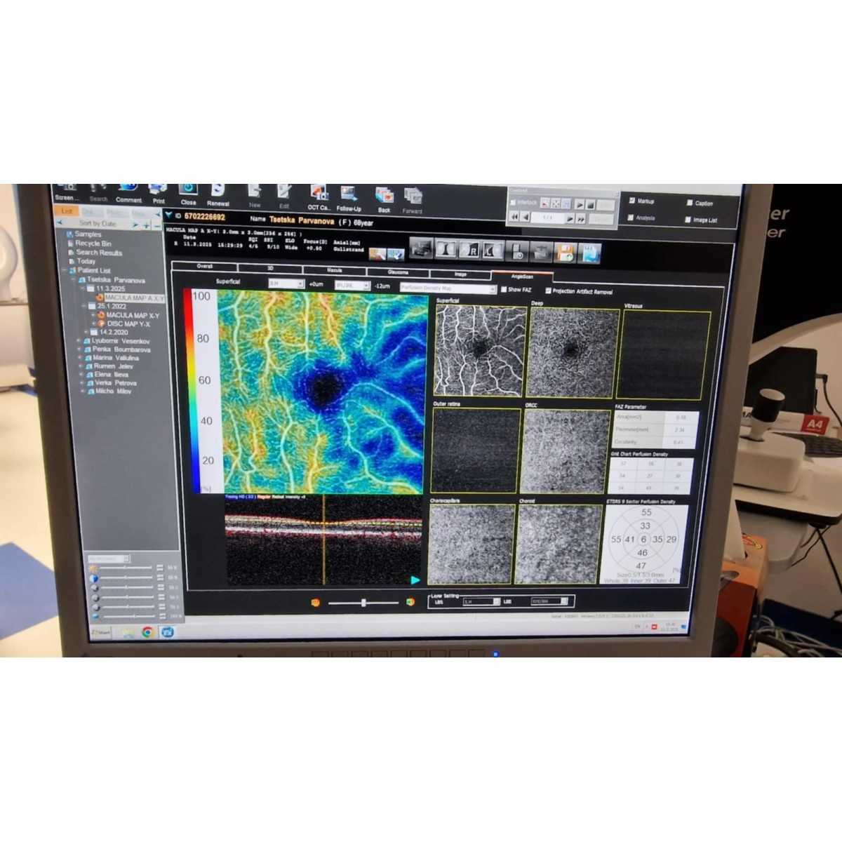
Task: Toggle Projection Artifact Removal checkbox
Action: [548, 290]
